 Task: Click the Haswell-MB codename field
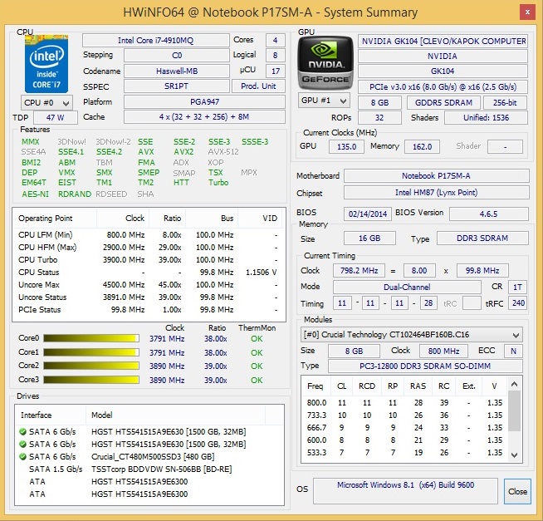click(177, 71)
